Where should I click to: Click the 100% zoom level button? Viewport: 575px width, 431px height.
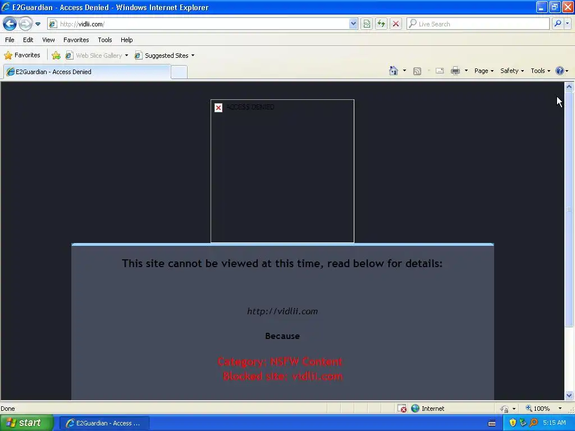(x=537, y=409)
